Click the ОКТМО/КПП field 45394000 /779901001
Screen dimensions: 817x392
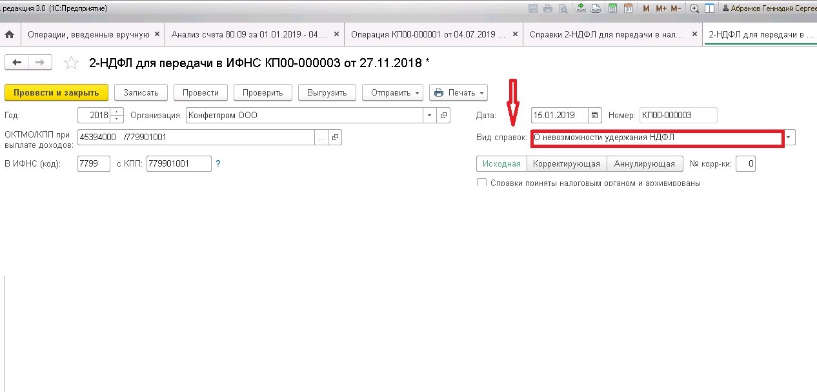coord(196,138)
